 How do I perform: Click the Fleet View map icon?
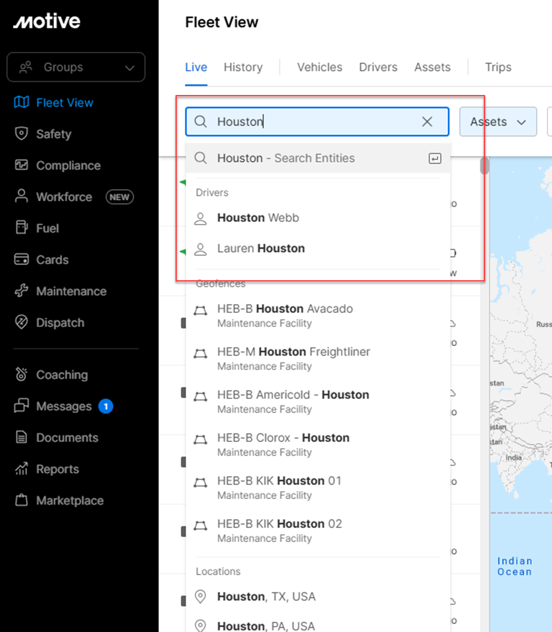pos(22,102)
